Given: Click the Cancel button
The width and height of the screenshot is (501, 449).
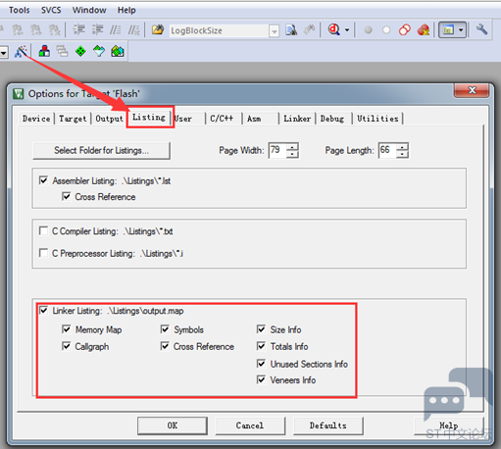Looking at the screenshot, I should click(250, 425).
